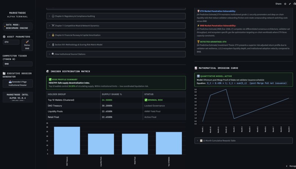The image size is (296, 169).
Task: Click the SUPPLY SHARE % column header
Action: [x=122, y=94]
